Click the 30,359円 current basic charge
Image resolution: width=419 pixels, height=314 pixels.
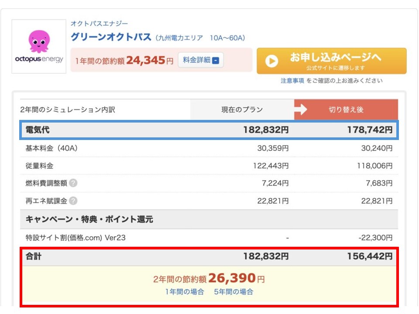click(x=273, y=148)
